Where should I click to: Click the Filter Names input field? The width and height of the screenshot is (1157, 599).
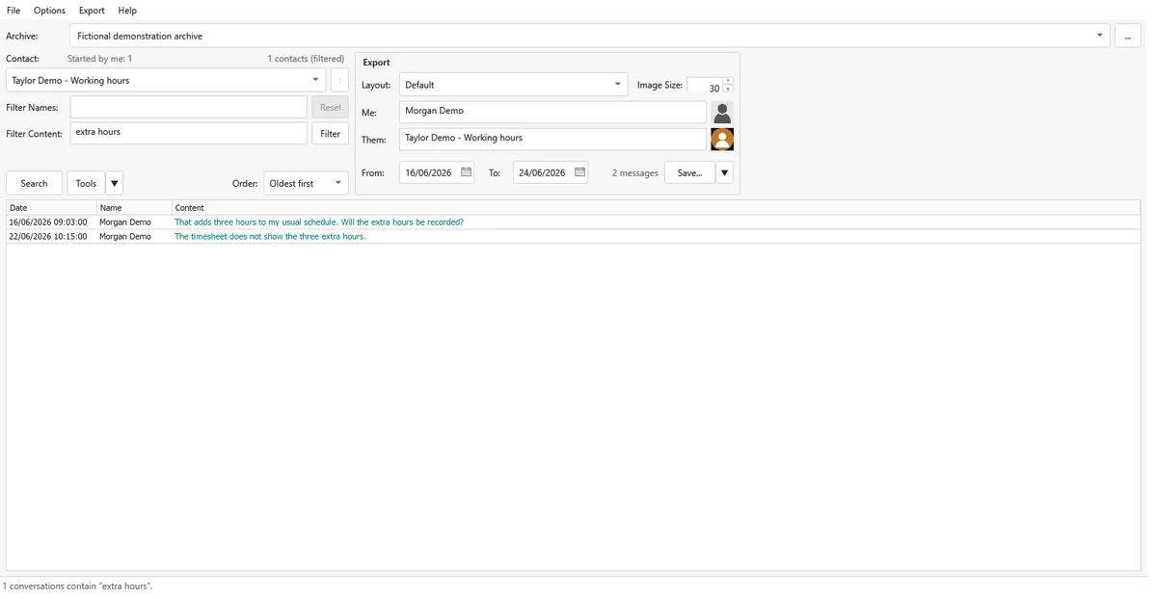tap(189, 108)
